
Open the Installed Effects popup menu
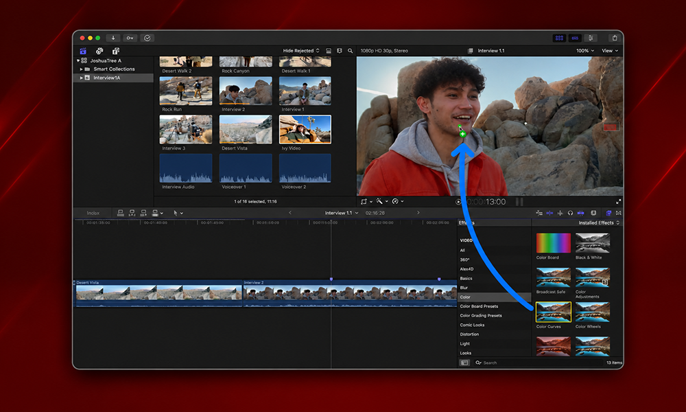pyautogui.click(x=599, y=223)
